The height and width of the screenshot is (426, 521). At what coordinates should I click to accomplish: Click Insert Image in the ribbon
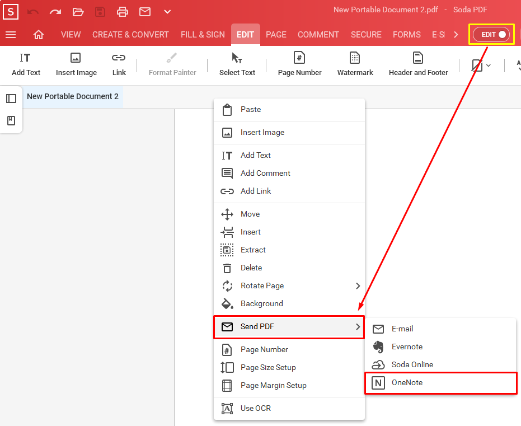[x=76, y=64]
